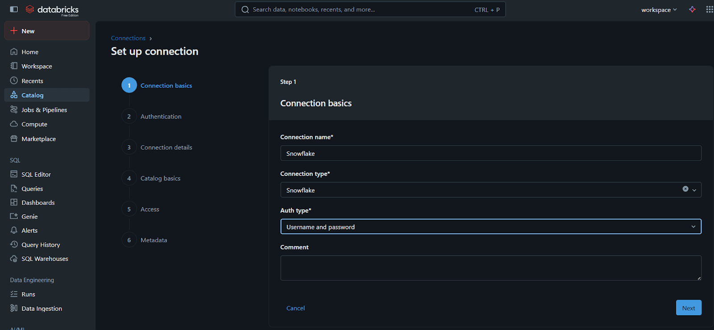The width and height of the screenshot is (714, 330).
Task: Go to step 6 Metadata
Action: point(145,240)
